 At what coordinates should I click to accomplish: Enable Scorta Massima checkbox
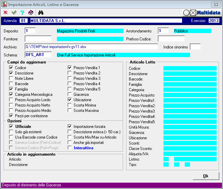(70, 111)
